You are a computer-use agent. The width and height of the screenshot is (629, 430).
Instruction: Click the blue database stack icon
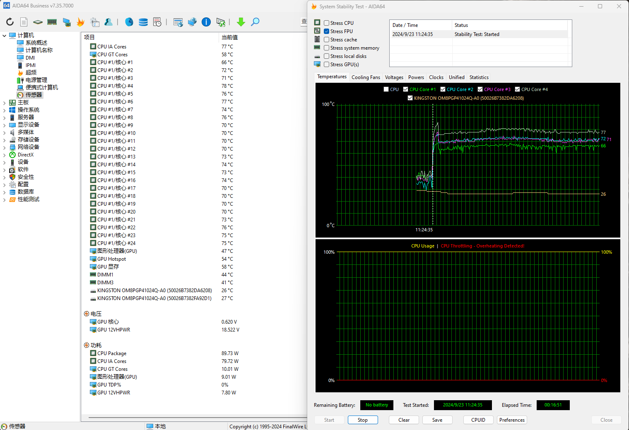coord(143,22)
